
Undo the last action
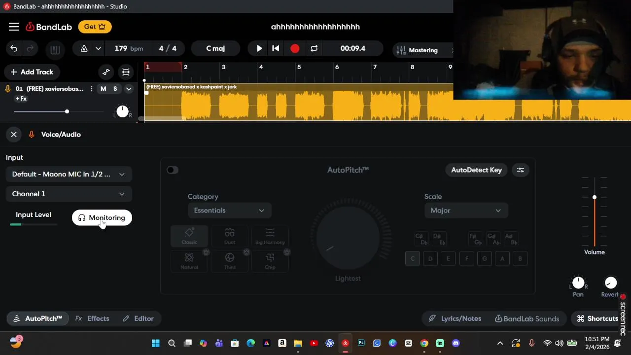[x=14, y=48]
